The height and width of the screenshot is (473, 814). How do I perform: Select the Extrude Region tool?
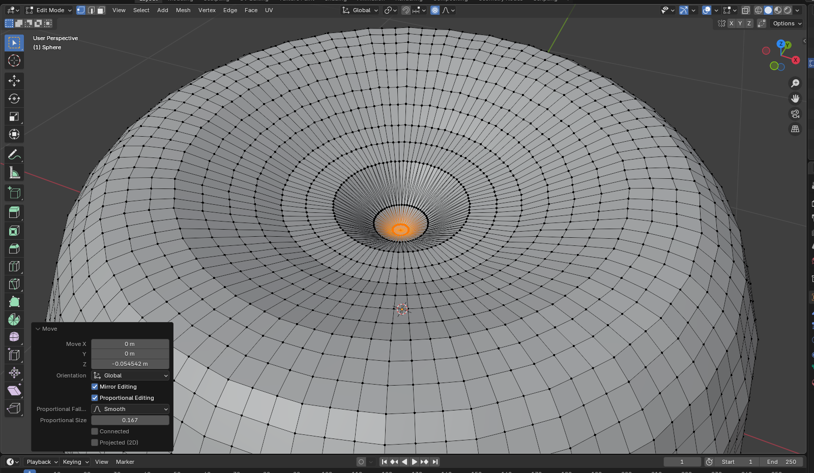[x=14, y=213]
